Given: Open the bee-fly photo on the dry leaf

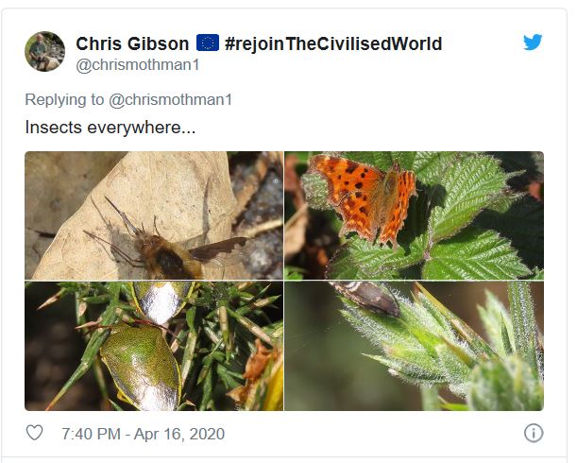Looking at the screenshot, I should pyautogui.click(x=154, y=215).
